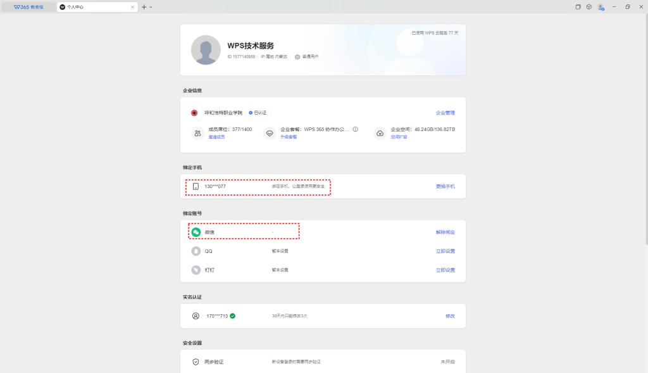
Task: Click the green 微信 icon
Action: pos(196,232)
